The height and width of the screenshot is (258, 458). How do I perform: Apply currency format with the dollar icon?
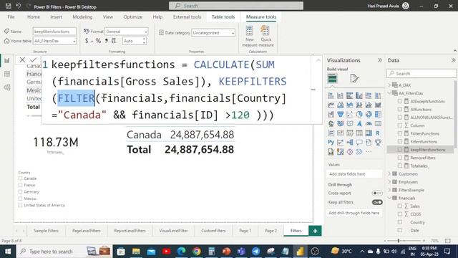(87, 41)
